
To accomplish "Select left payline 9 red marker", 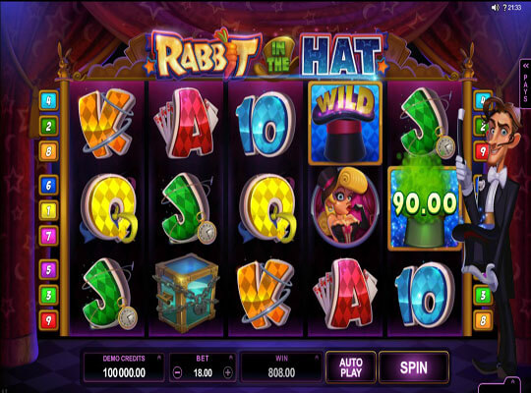I will pyautogui.click(x=49, y=320).
